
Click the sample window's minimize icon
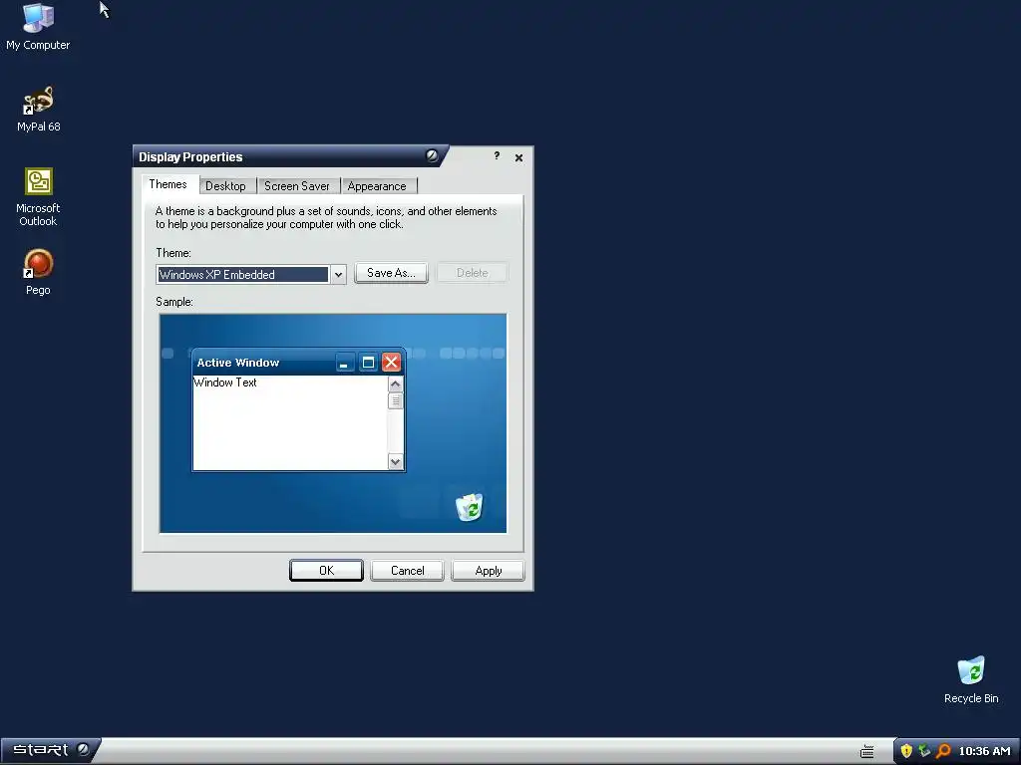(344, 363)
